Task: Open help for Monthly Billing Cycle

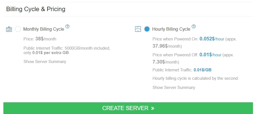Action: pyautogui.click(x=67, y=27)
